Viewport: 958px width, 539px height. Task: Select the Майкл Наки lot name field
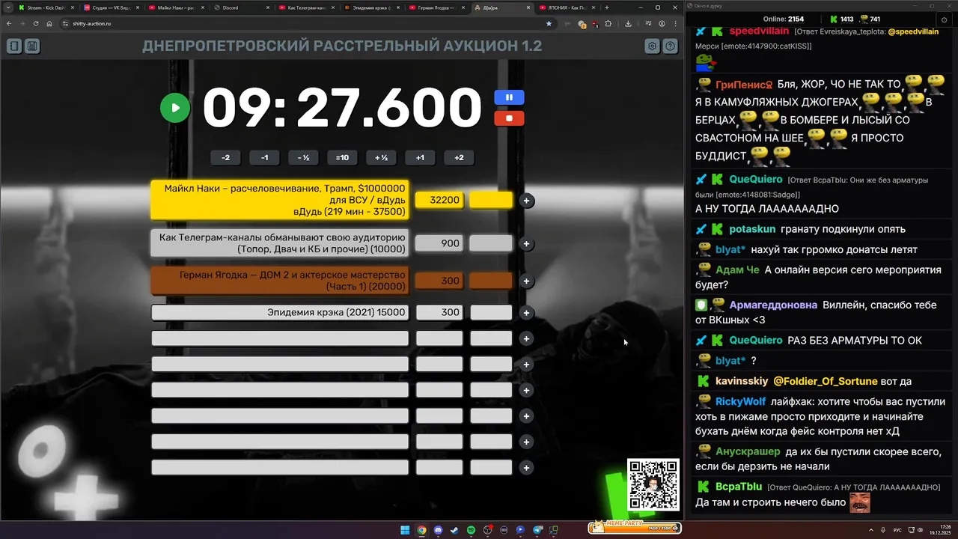click(x=280, y=200)
